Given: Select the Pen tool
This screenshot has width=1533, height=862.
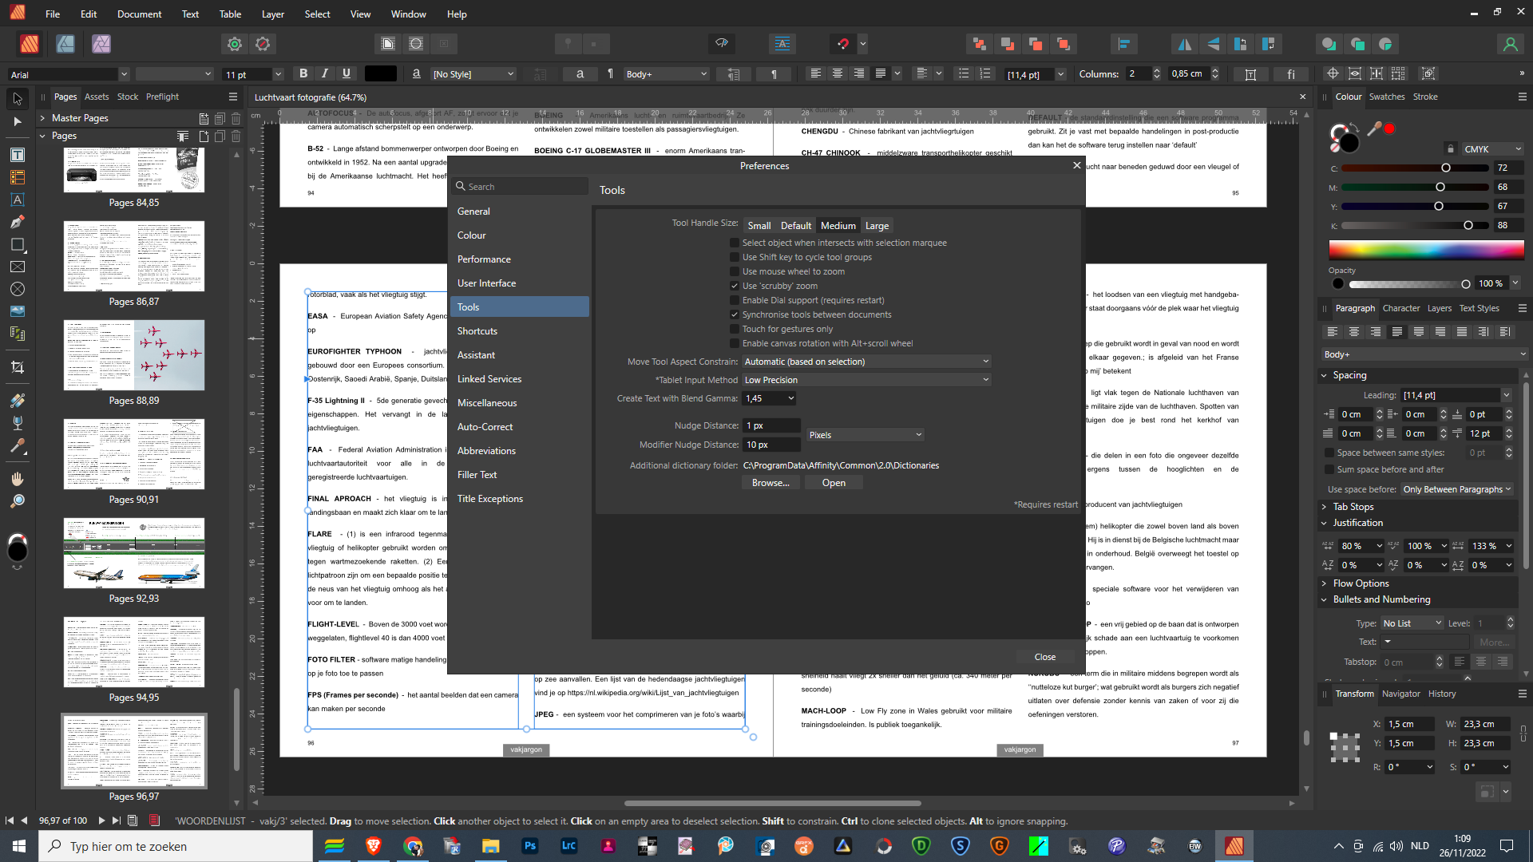Looking at the screenshot, I should tap(18, 222).
